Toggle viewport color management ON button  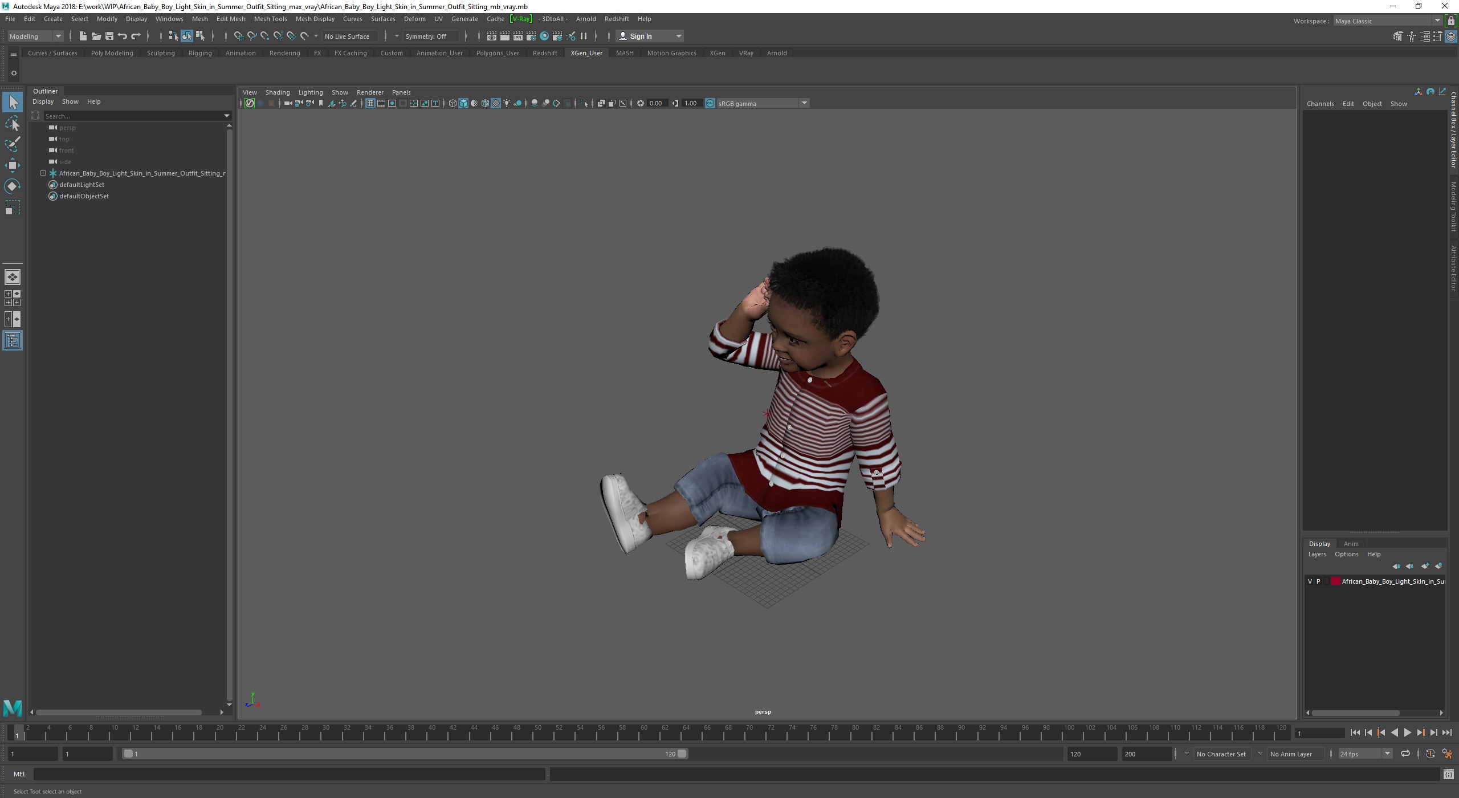click(710, 103)
